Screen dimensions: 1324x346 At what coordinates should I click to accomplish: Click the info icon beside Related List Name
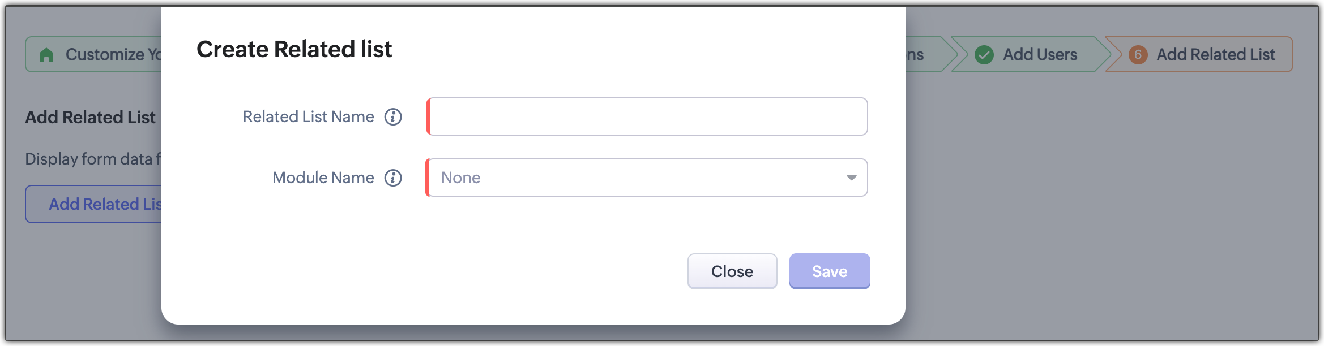(x=393, y=117)
